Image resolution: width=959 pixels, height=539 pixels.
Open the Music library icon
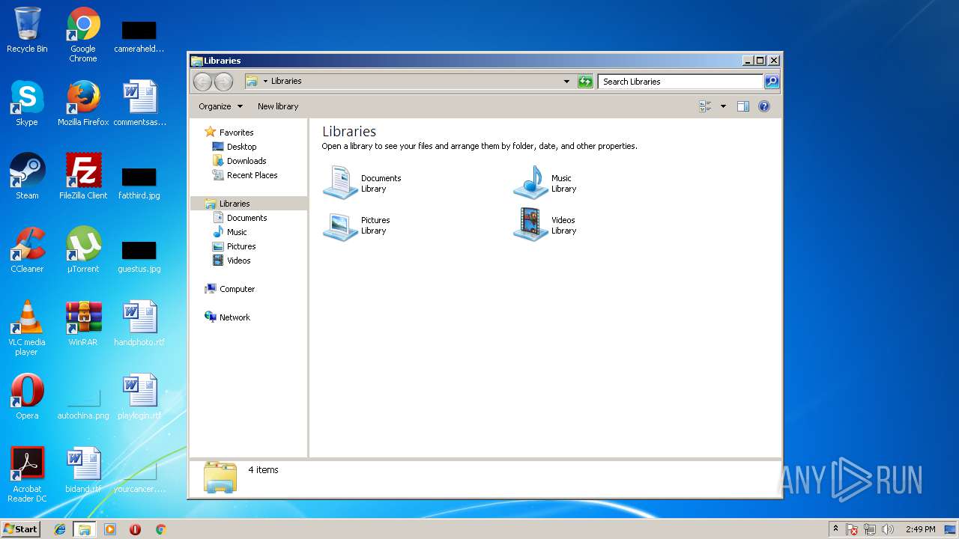[x=530, y=183]
